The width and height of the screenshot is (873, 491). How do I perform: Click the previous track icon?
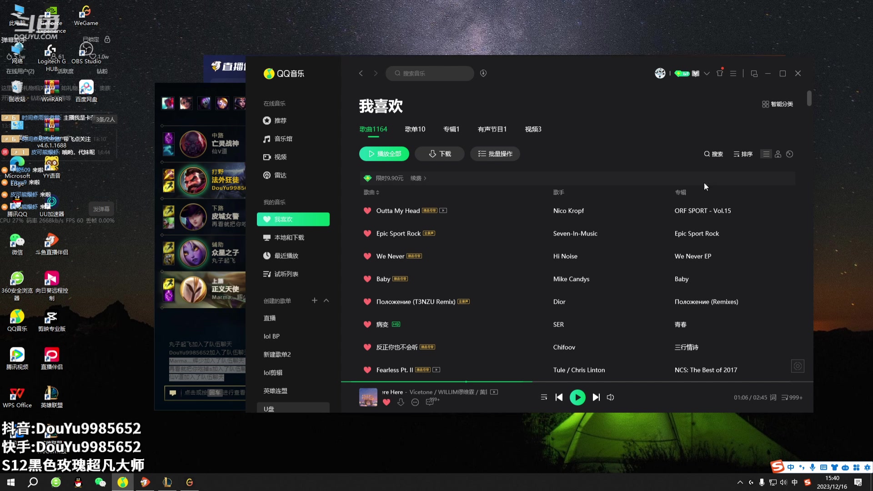559,397
